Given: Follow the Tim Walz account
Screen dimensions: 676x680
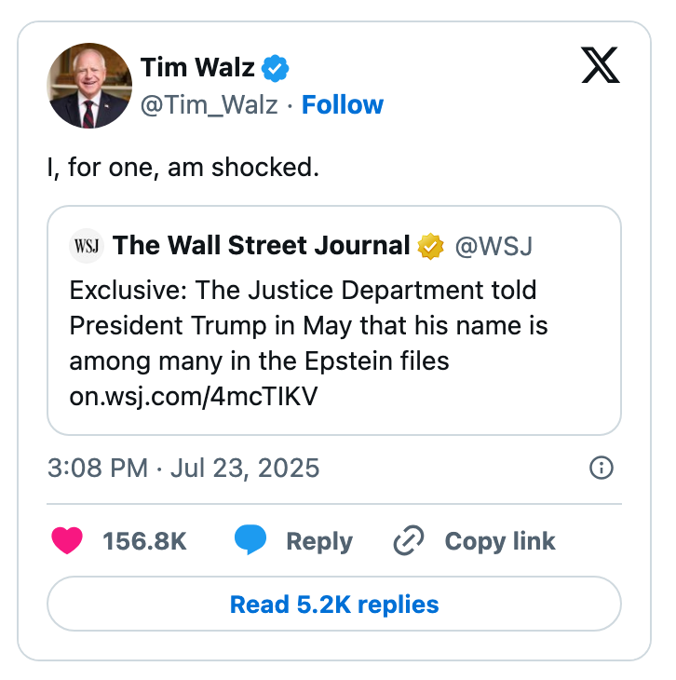Looking at the screenshot, I should 342,105.
